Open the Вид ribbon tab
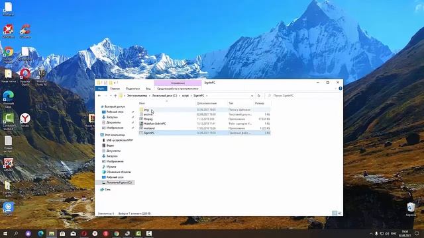Screen dimensions: 424x238 [x=148, y=89]
